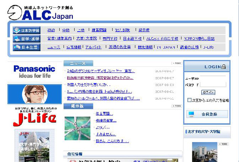Click the 掲示板 section header tab

(x=78, y=106)
